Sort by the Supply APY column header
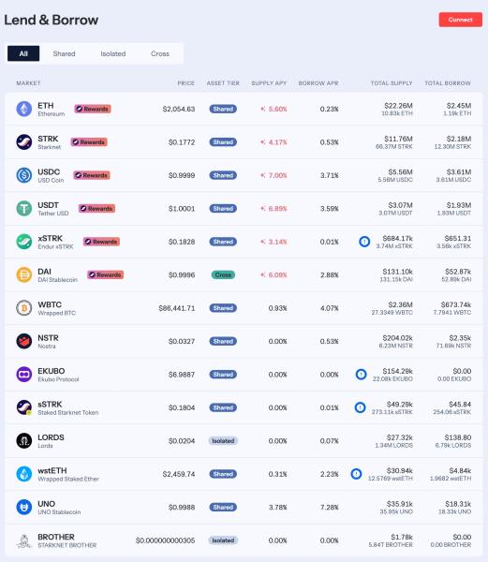The image size is (488, 562). (x=269, y=83)
